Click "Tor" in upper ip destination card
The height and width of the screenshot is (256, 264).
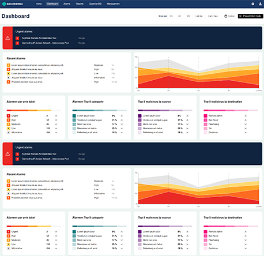pyautogui.click(x=210, y=128)
